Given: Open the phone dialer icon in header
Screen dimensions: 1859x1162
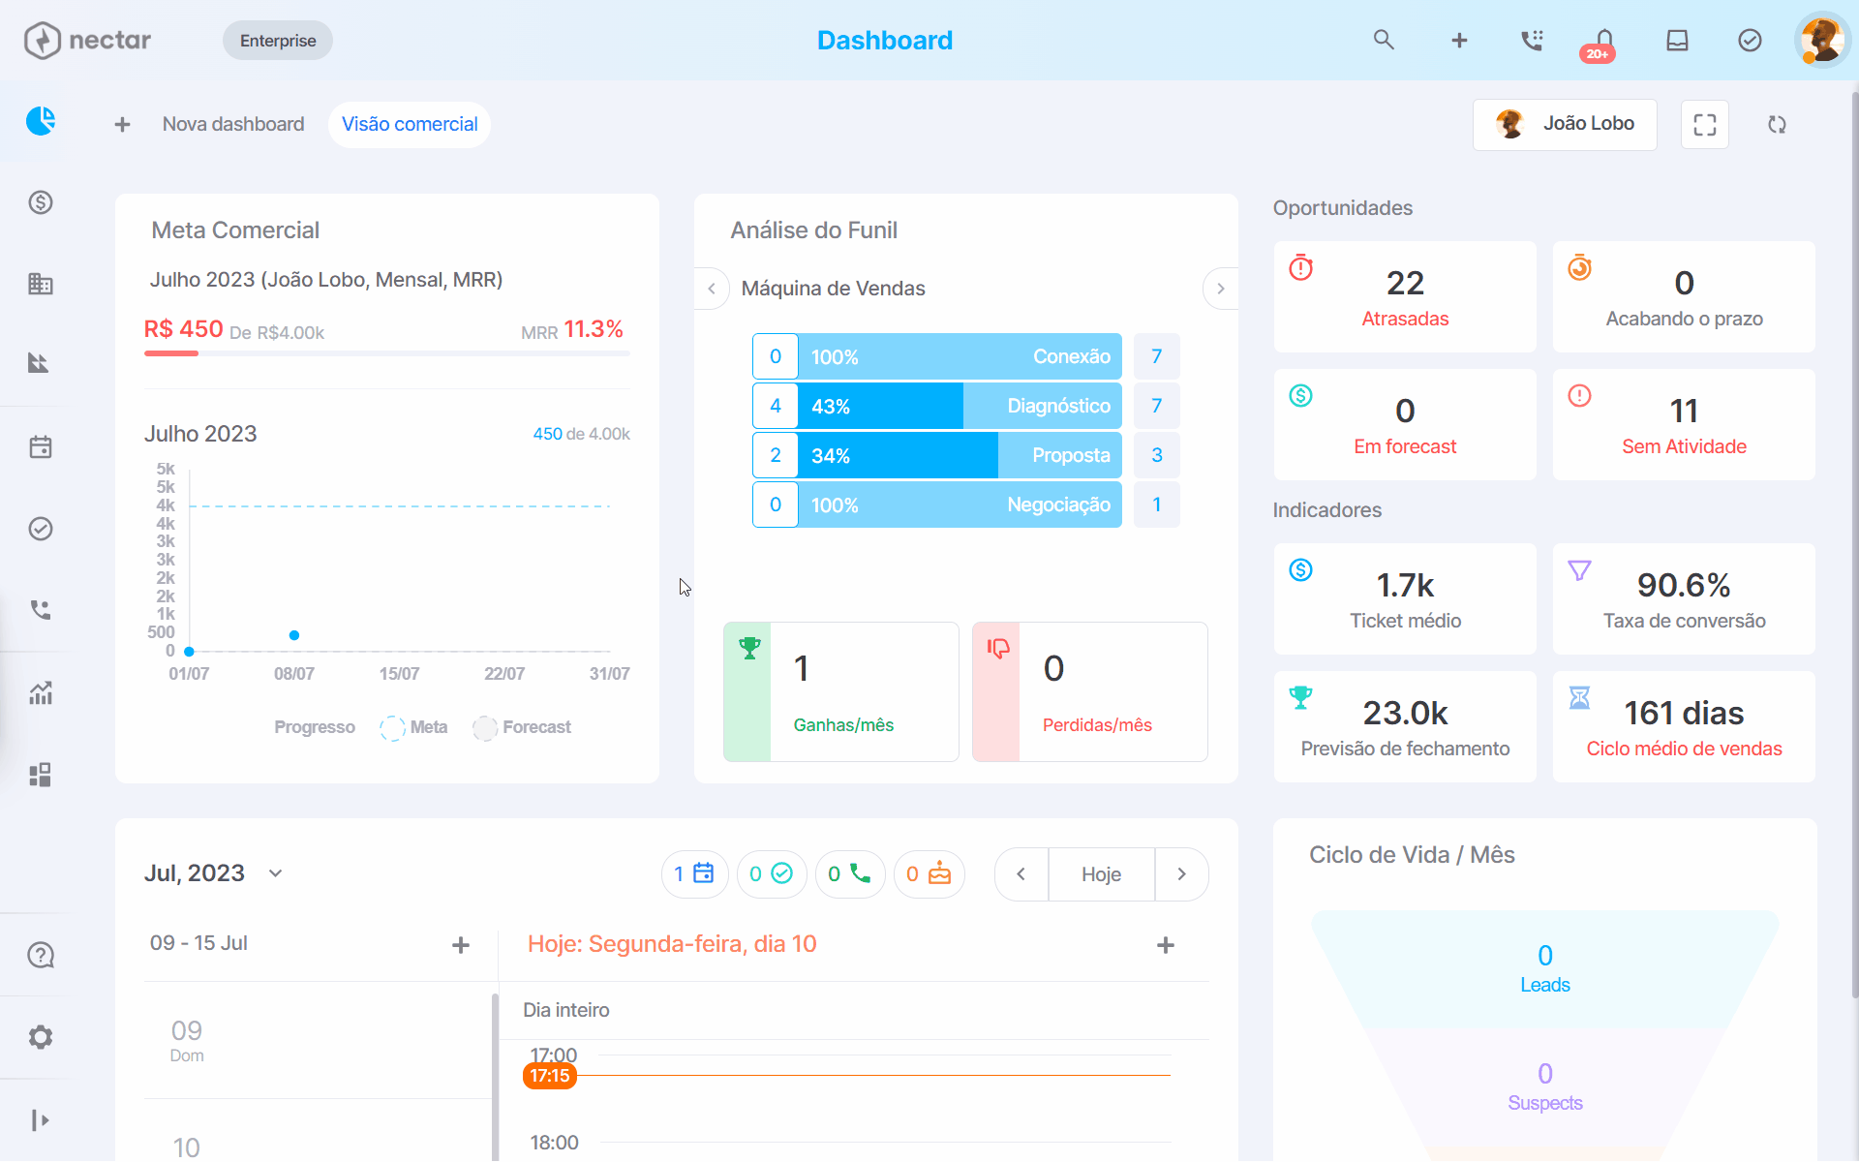Looking at the screenshot, I should 1532,40.
